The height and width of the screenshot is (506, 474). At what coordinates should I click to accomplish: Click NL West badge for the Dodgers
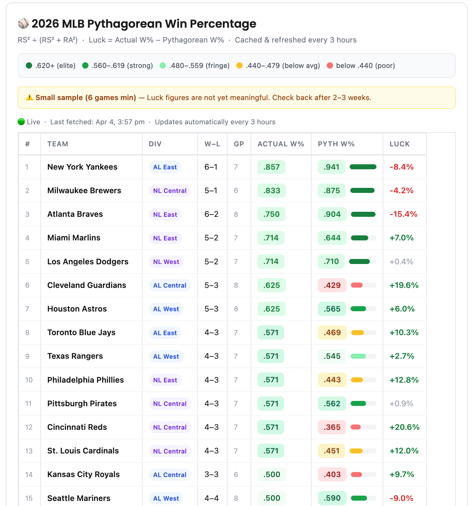click(x=166, y=262)
